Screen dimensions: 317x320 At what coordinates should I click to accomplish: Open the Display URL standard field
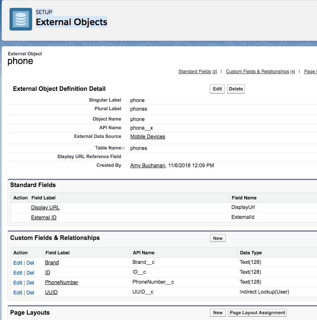click(x=45, y=208)
